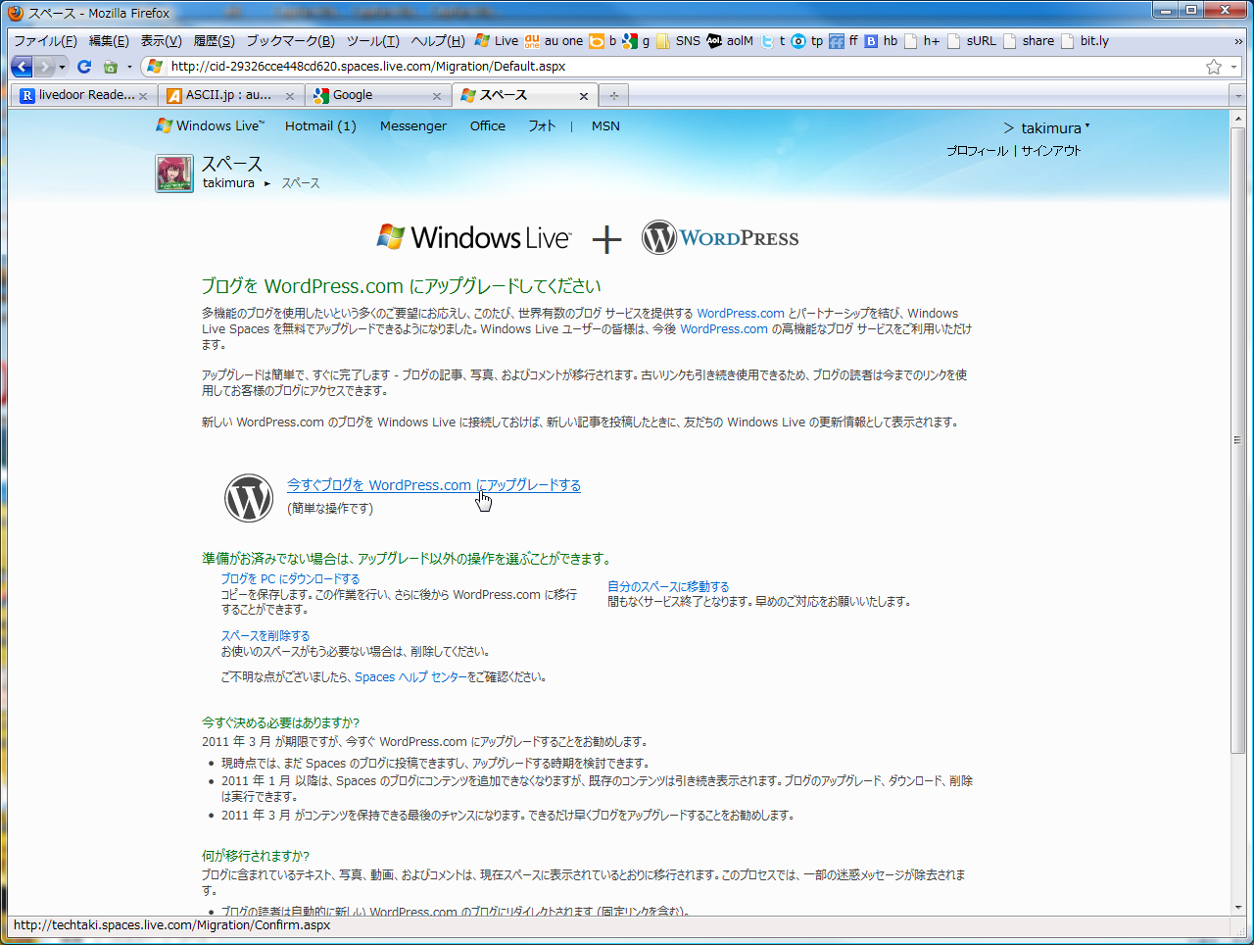Open the ff bookmark
Image resolution: width=1254 pixels, height=945 pixels.
844,41
